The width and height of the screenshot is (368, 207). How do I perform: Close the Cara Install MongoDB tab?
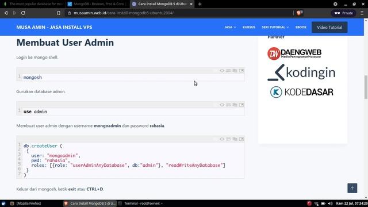tap(191, 4)
